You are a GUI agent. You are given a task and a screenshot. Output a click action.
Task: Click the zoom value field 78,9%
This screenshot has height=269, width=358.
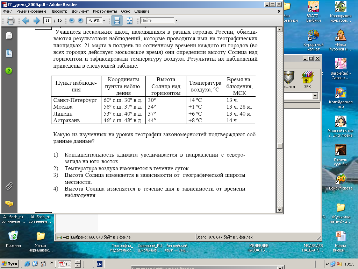tap(94, 20)
